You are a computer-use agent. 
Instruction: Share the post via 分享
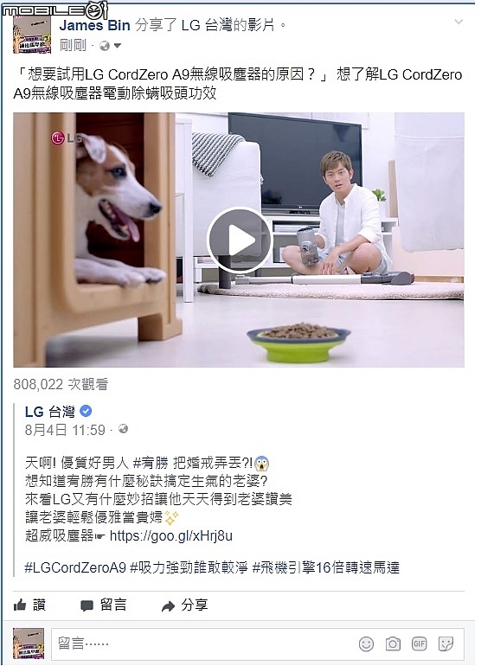point(185,605)
